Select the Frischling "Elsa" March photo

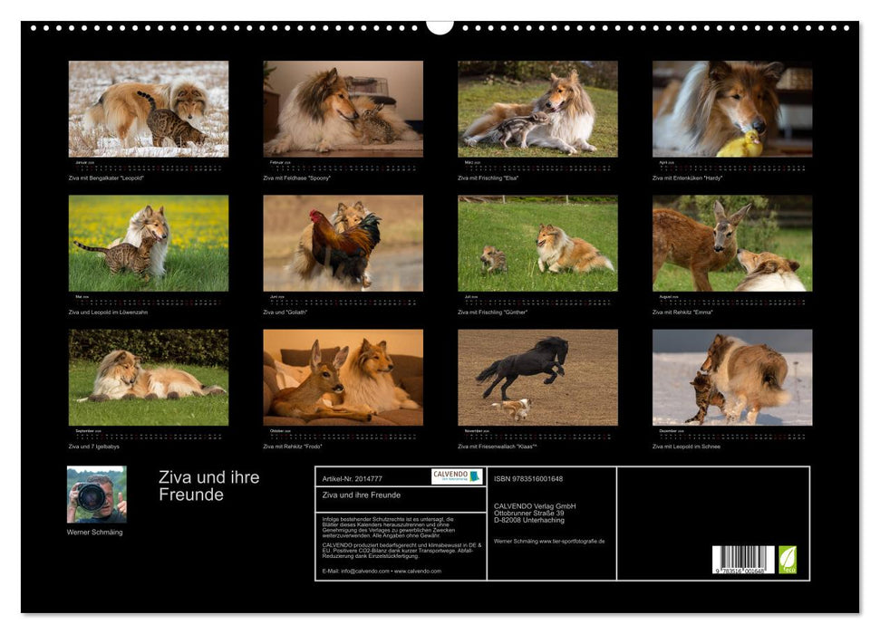pos(537,109)
